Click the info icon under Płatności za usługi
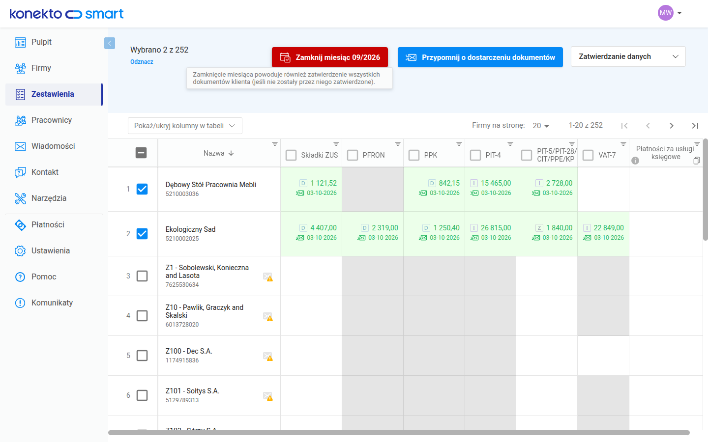Image resolution: width=708 pixels, height=442 pixels. coord(635,161)
